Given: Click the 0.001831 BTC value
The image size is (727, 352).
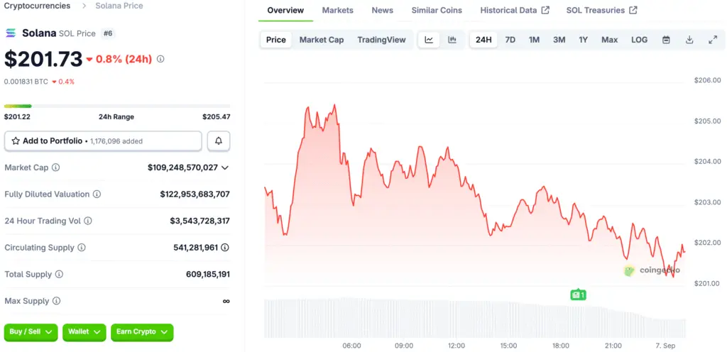Looking at the screenshot, I should (26, 82).
